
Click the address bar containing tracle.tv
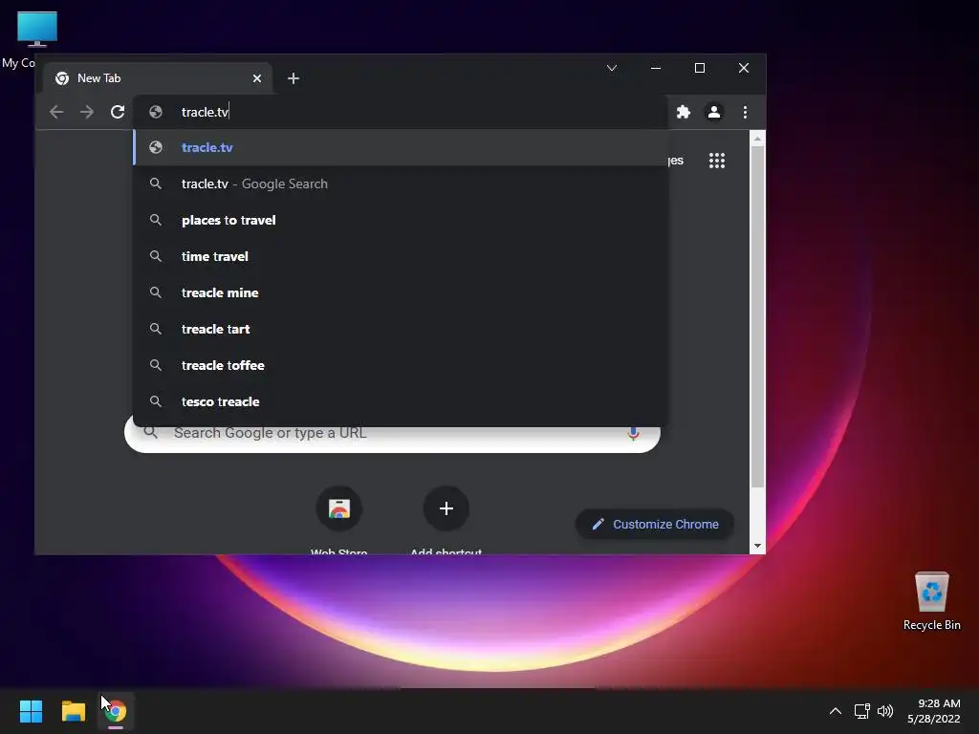pos(401,112)
